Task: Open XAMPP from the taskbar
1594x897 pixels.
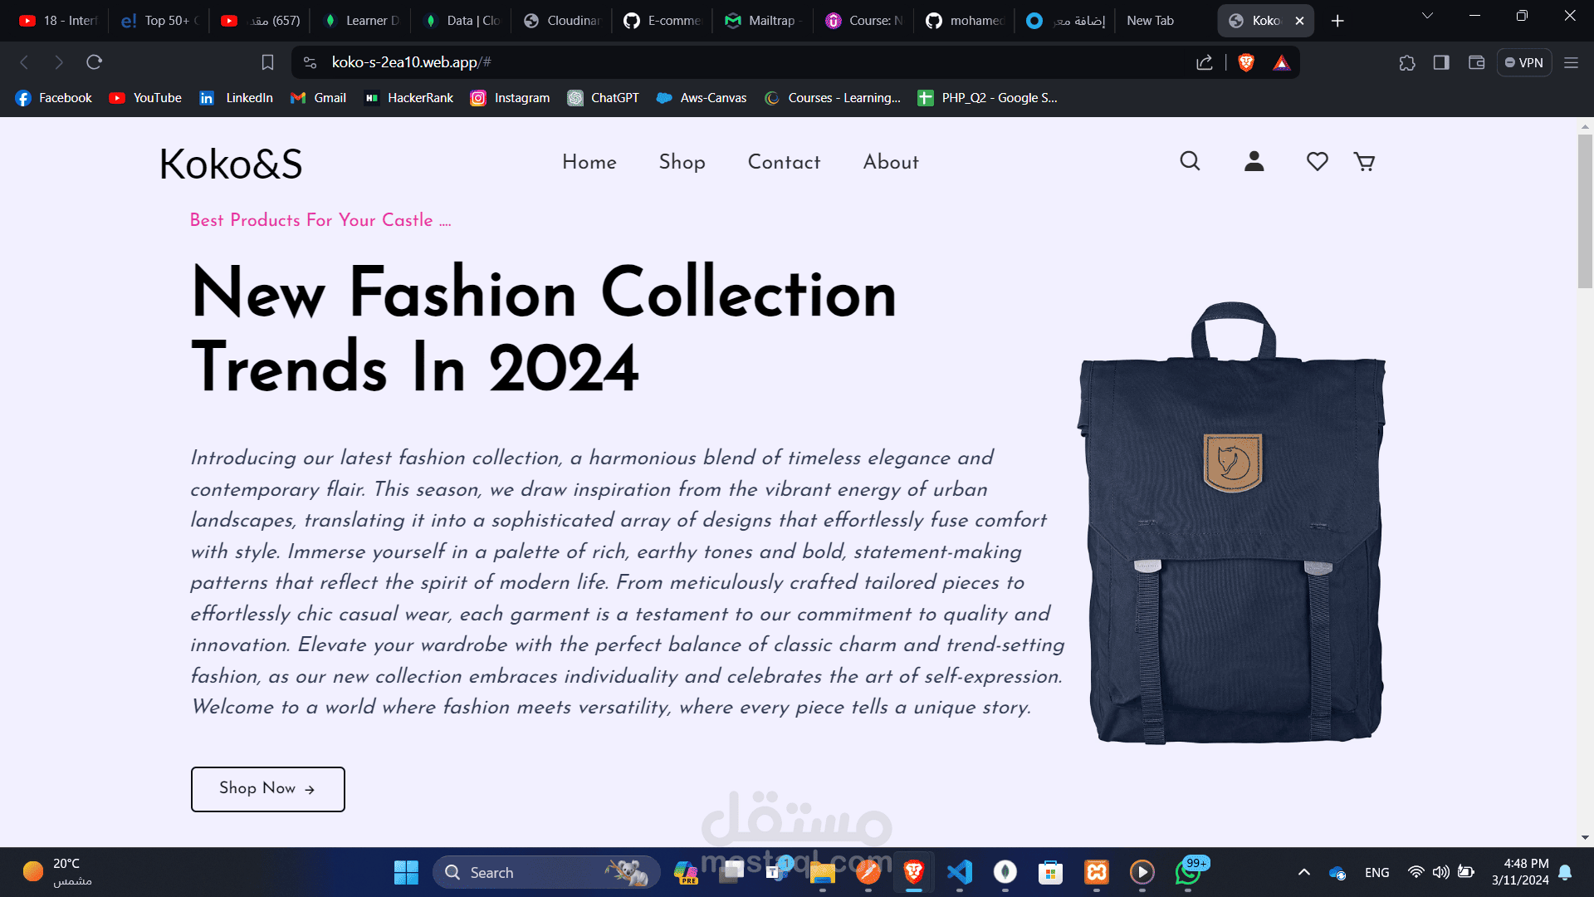Action: (1096, 872)
